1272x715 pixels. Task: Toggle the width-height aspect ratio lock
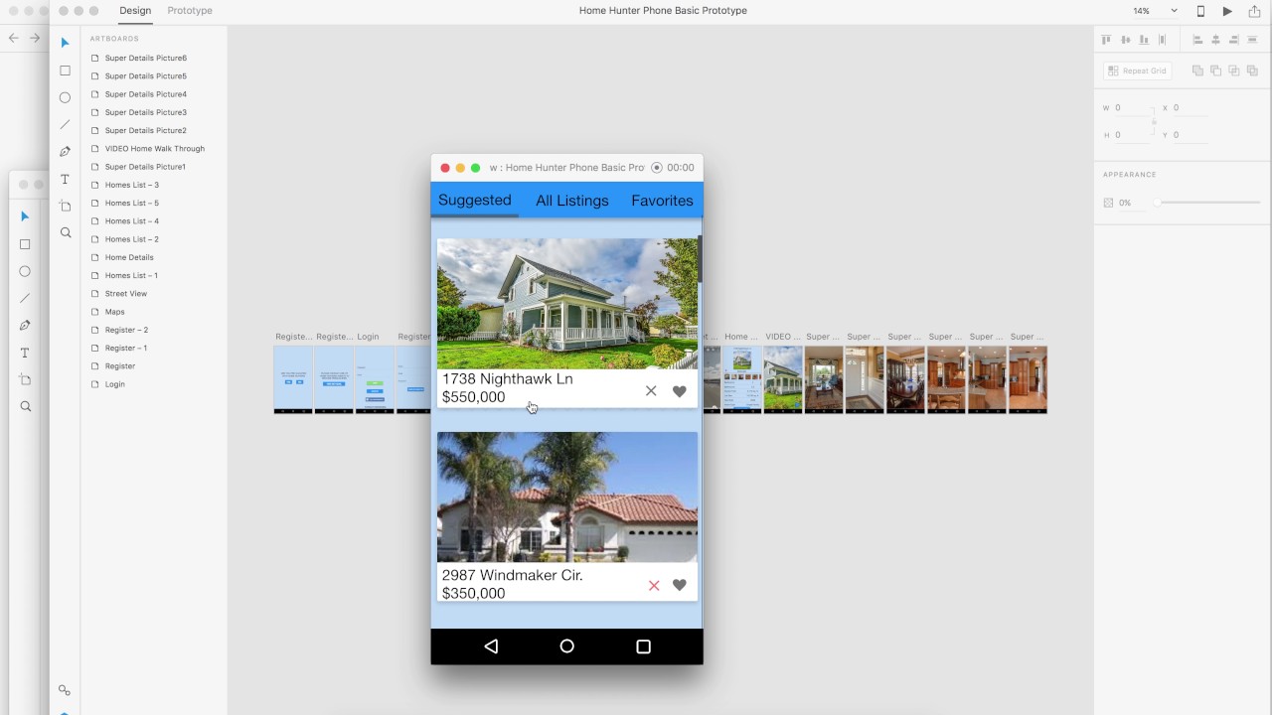pos(1154,121)
